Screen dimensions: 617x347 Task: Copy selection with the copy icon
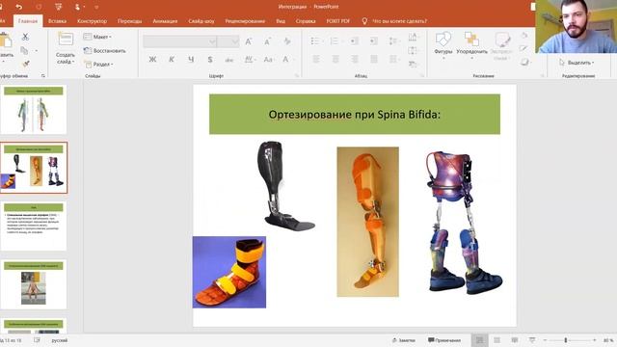(24, 50)
